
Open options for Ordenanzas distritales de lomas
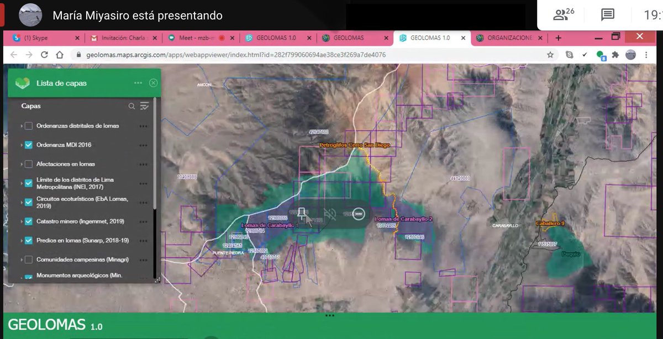click(x=144, y=126)
